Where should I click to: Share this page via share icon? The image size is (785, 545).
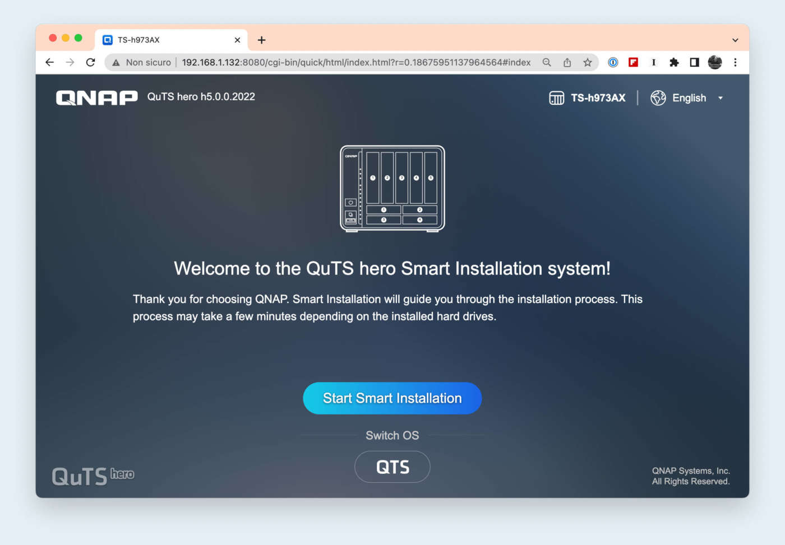[567, 62]
